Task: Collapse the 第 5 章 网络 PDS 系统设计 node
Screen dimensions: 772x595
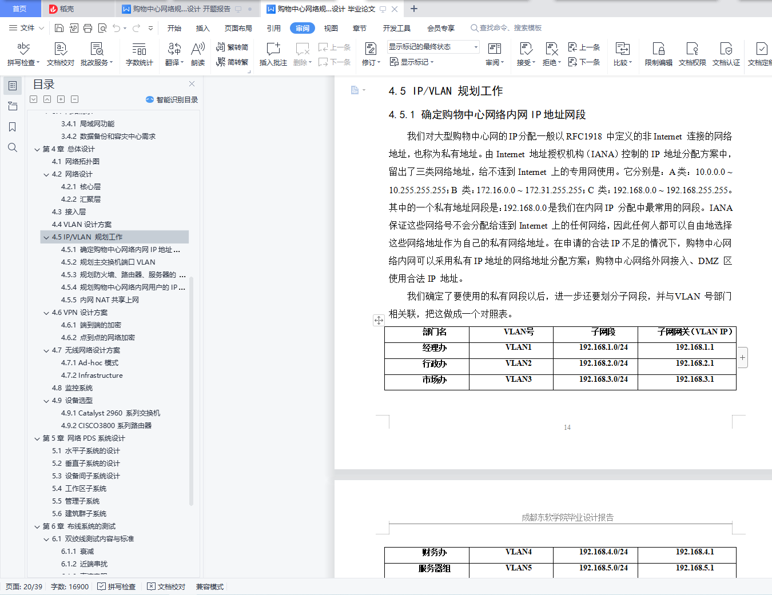Action: click(x=37, y=438)
